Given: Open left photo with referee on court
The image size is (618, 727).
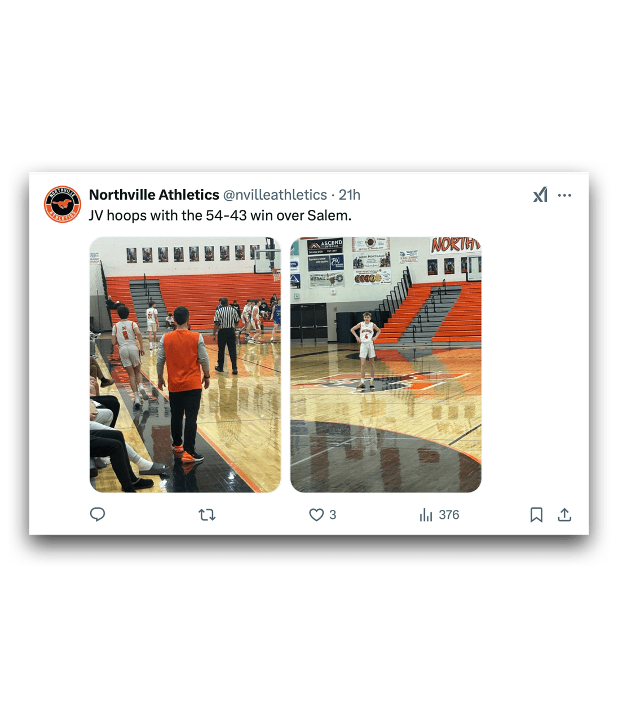Looking at the screenshot, I should 185,364.
